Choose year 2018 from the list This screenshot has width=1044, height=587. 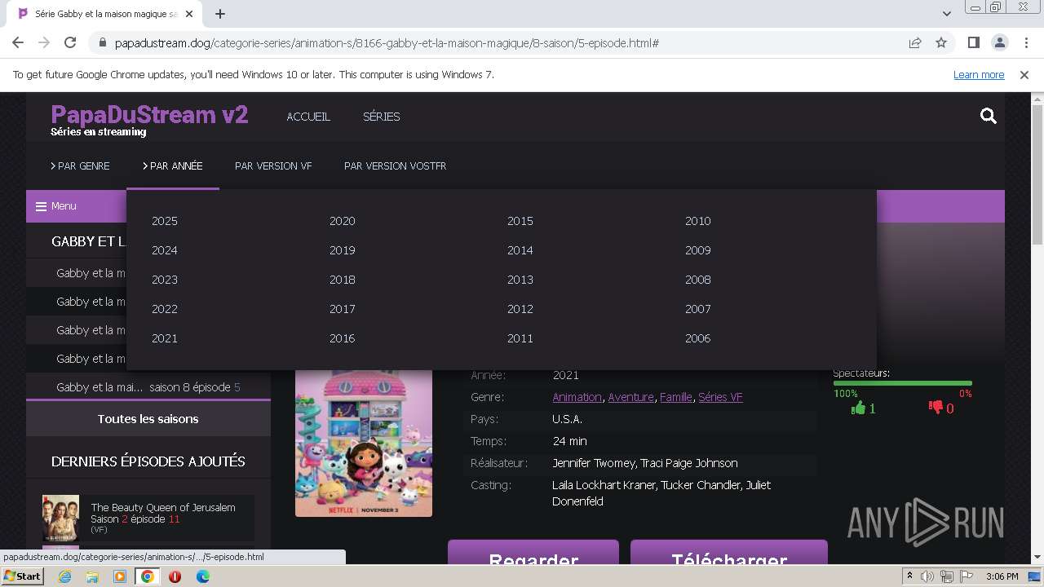(343, 280)
